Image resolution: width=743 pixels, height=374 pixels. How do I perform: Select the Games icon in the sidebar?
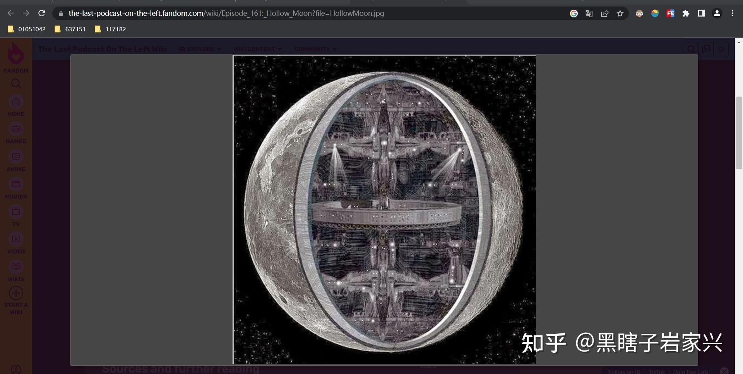click(16, 129)
